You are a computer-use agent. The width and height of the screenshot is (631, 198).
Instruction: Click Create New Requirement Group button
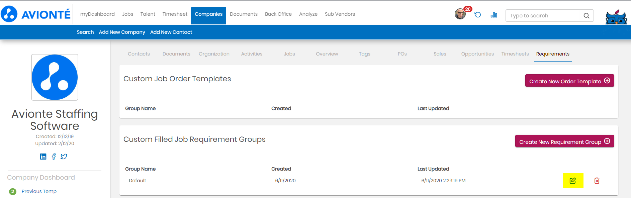pyautogui.click(x=565, y=141)
